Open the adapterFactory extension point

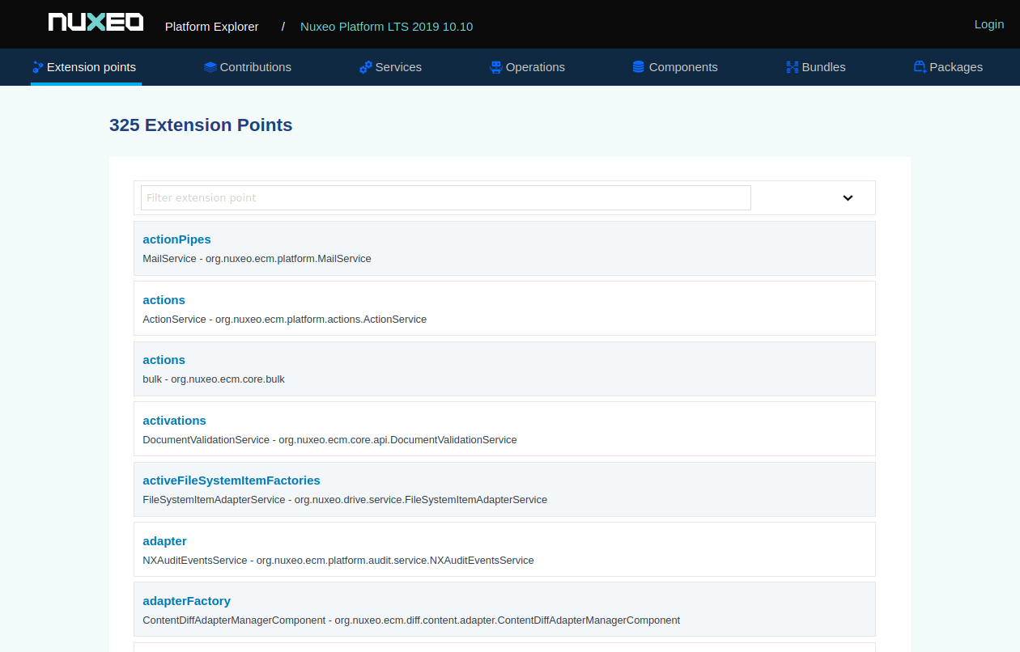click(x=186, y=601)
